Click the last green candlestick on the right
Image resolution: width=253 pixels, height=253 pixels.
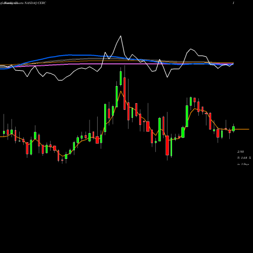(233, 129)
